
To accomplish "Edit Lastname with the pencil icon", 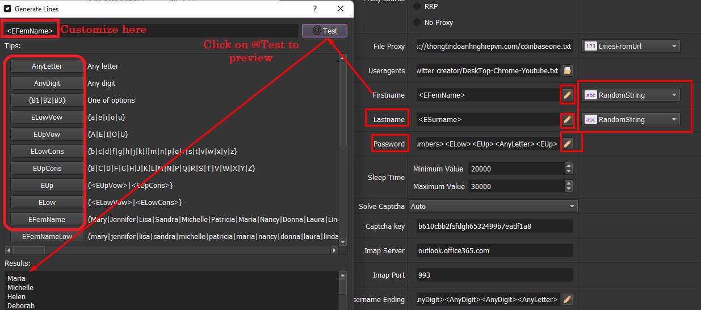I will click(x=567, y=120).
